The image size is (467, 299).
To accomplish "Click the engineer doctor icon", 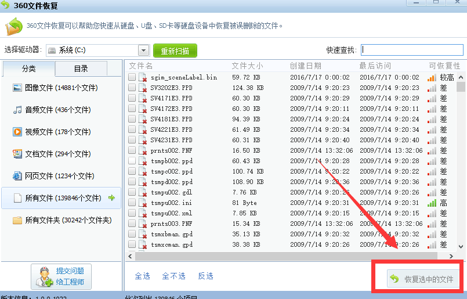I will click(x=45, y=276).
